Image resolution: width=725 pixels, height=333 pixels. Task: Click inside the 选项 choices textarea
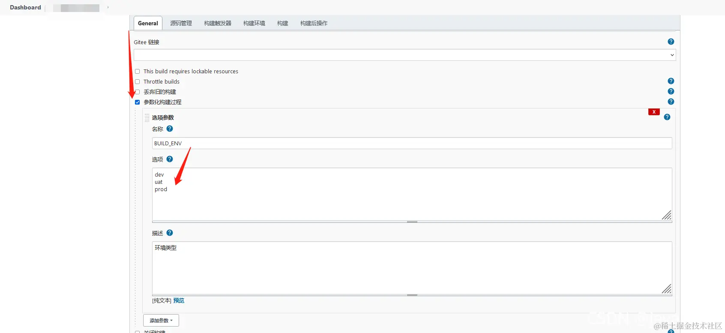click(412, 194)
